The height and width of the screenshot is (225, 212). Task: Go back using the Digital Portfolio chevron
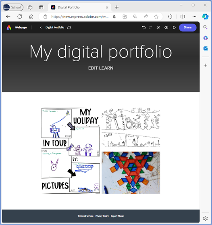pyautogui.click(x=41, y=27)
